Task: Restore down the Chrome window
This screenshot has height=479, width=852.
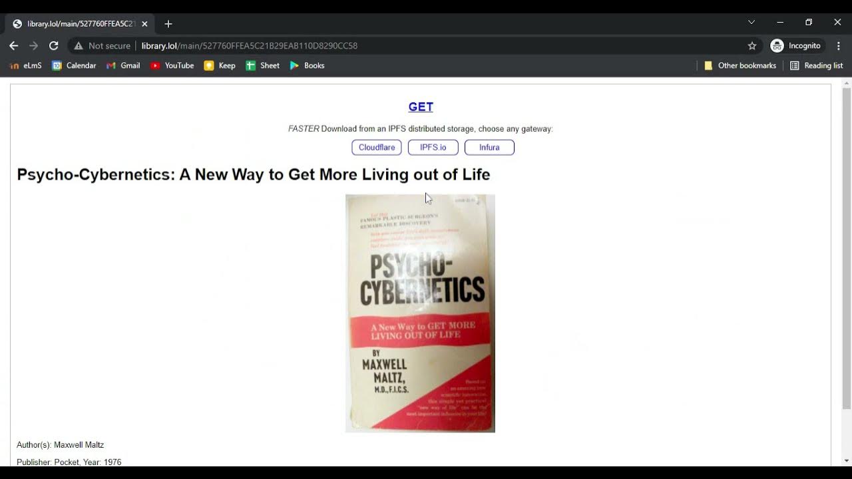Action: 809,22
